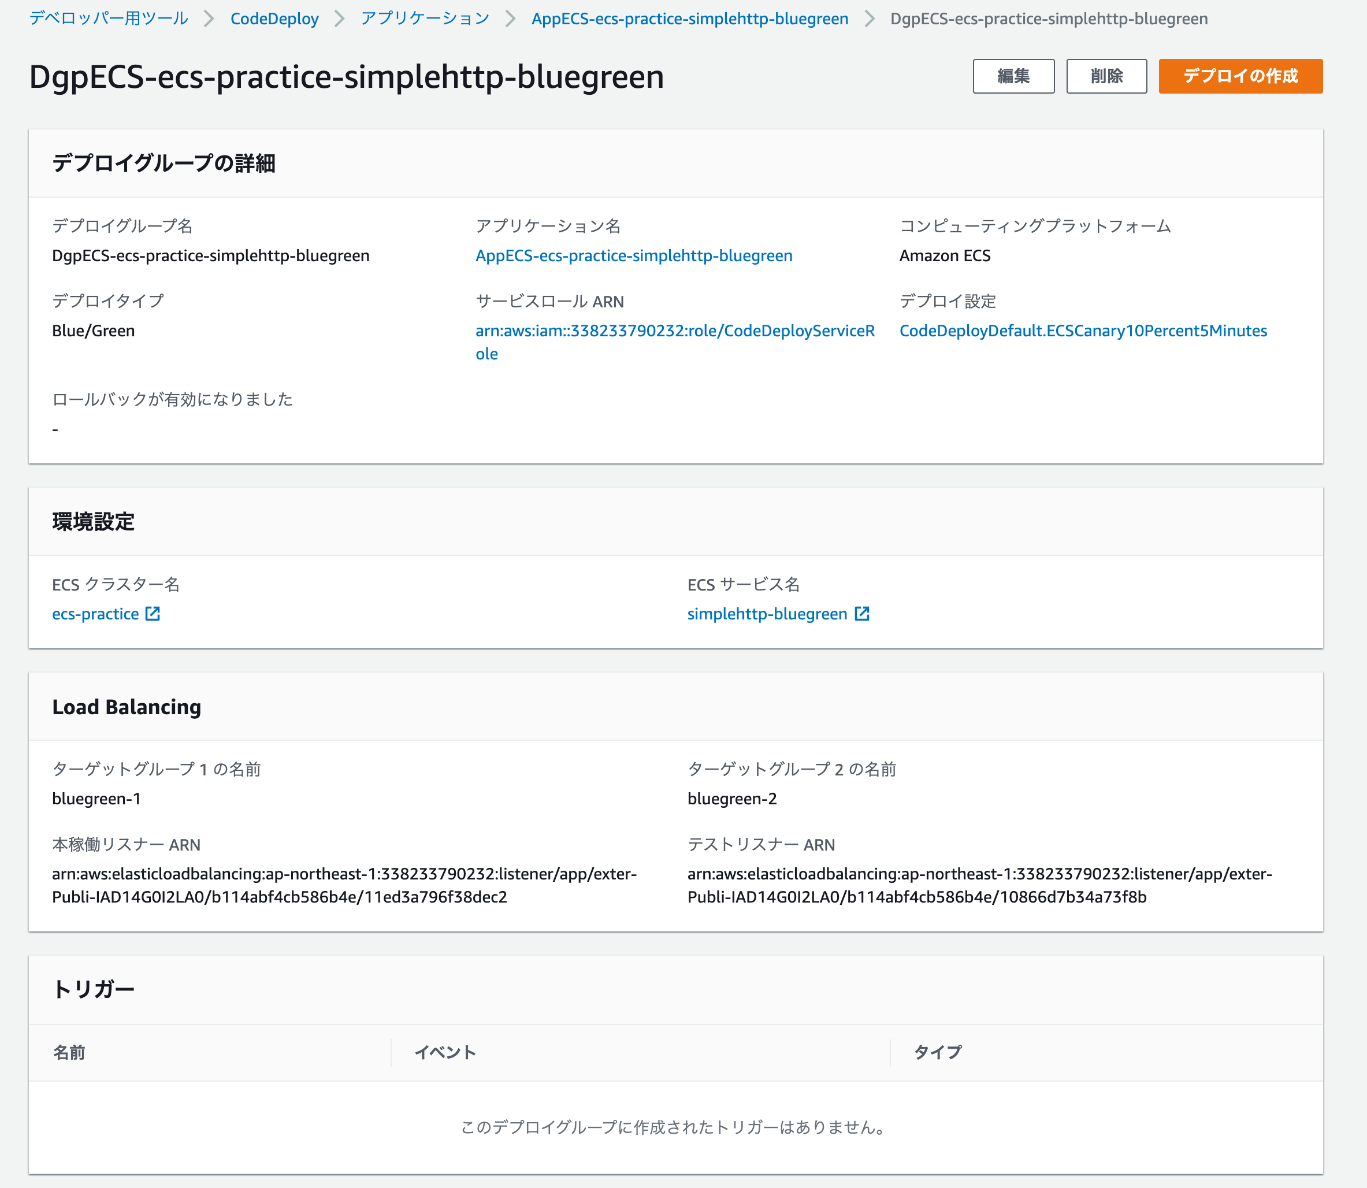Open CodeDeployDefault.ECSCanary10Percent5Minutes deployment config
Image resolution: width=1367 pixels, height=1188 pixels.
[x=1083, y=330]
